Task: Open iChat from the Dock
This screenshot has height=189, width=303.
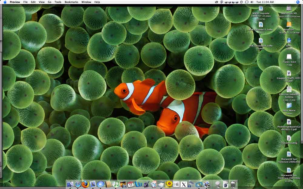Action: click(x=101, y=184)
